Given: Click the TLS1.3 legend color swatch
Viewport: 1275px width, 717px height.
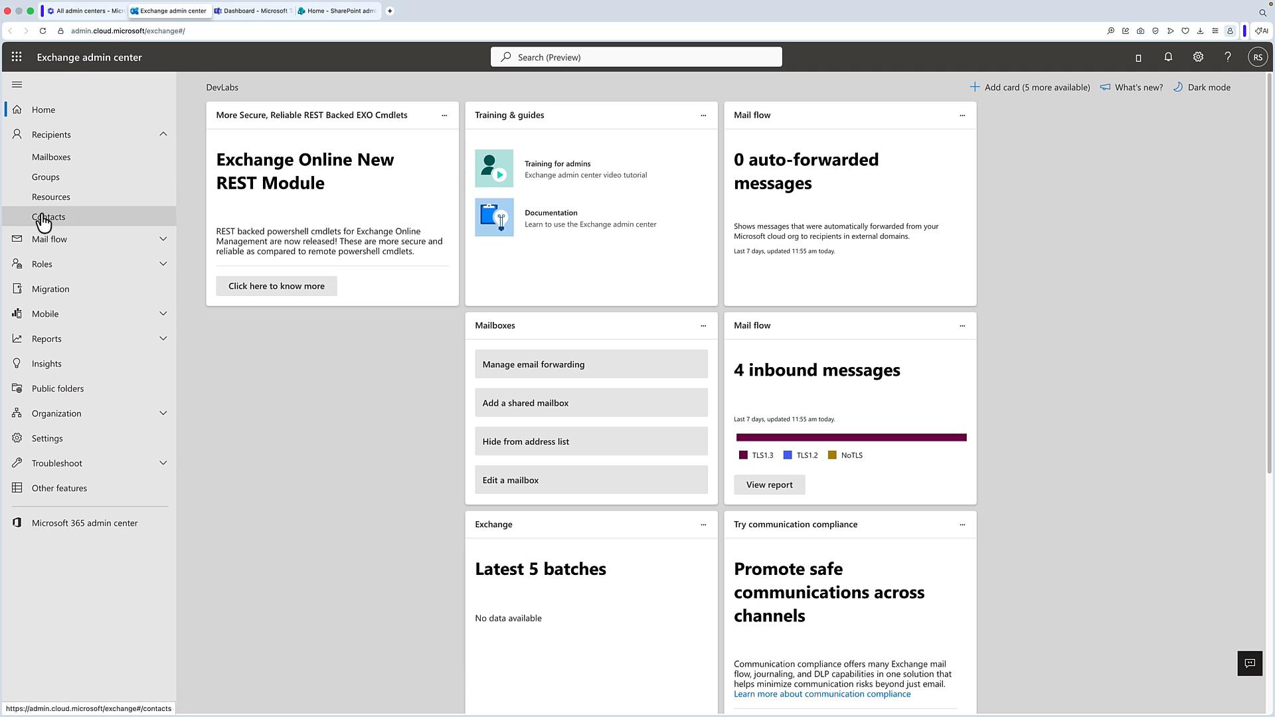Looking at the screenshot, I should (743, 455).
